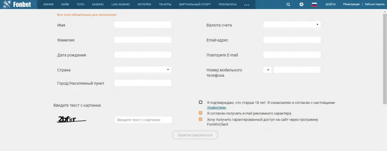387x151 pixels.
Task: Click the mobile phone number field
Action: coord(297,70)
